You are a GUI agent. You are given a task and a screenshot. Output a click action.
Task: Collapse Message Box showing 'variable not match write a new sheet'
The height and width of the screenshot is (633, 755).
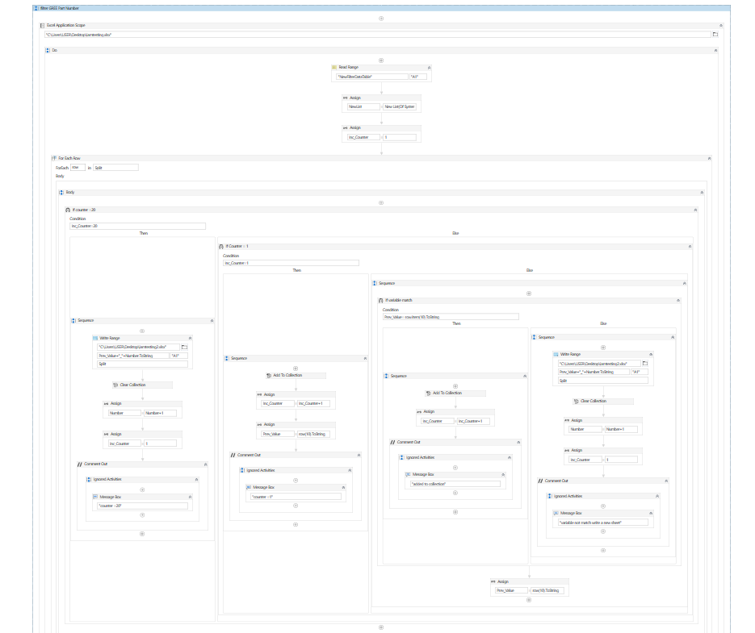651,513
